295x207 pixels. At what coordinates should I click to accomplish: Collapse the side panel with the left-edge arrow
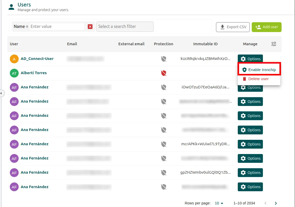click(x=2, y=93)
